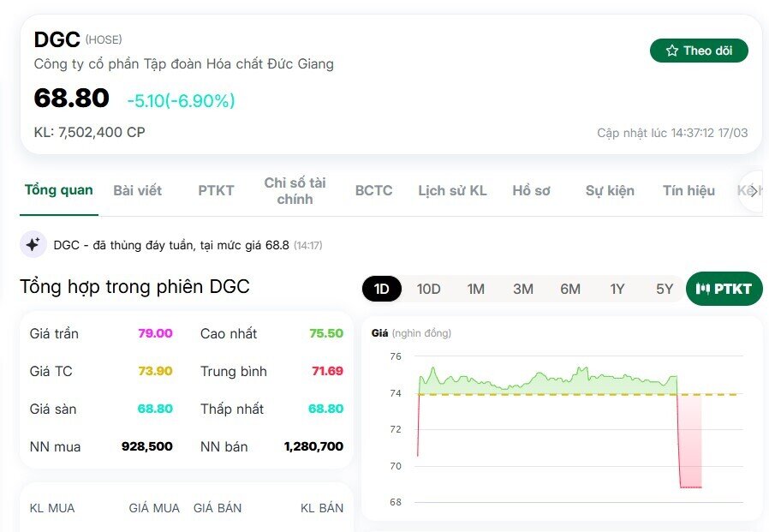
Task: View the Sự kiện tab
Action: (x=609, y=191)
